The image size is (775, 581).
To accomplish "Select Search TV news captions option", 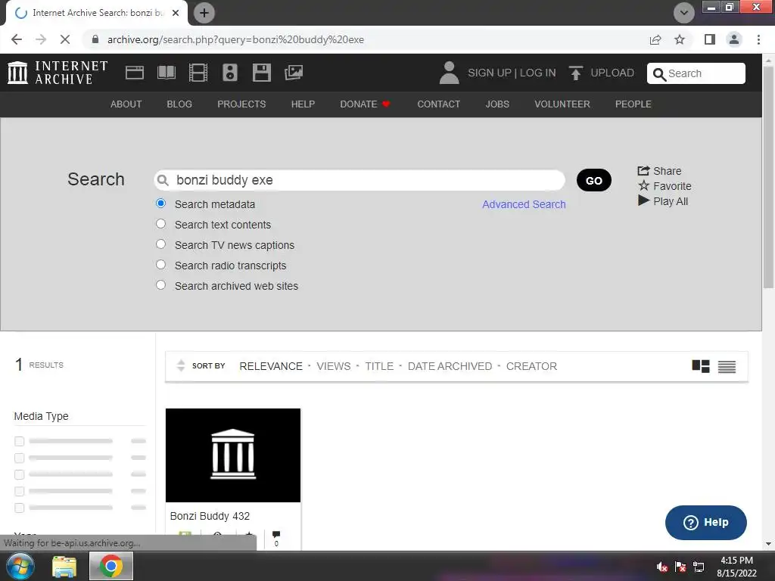I will point(160,244).
